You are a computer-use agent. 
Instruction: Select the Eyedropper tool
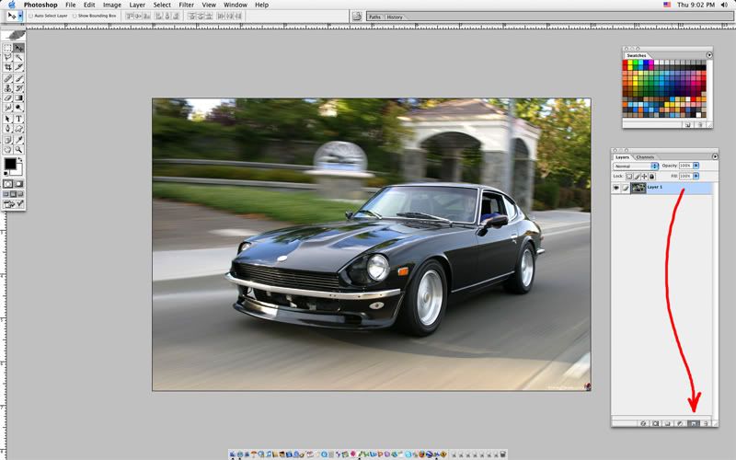pos(18,140)
